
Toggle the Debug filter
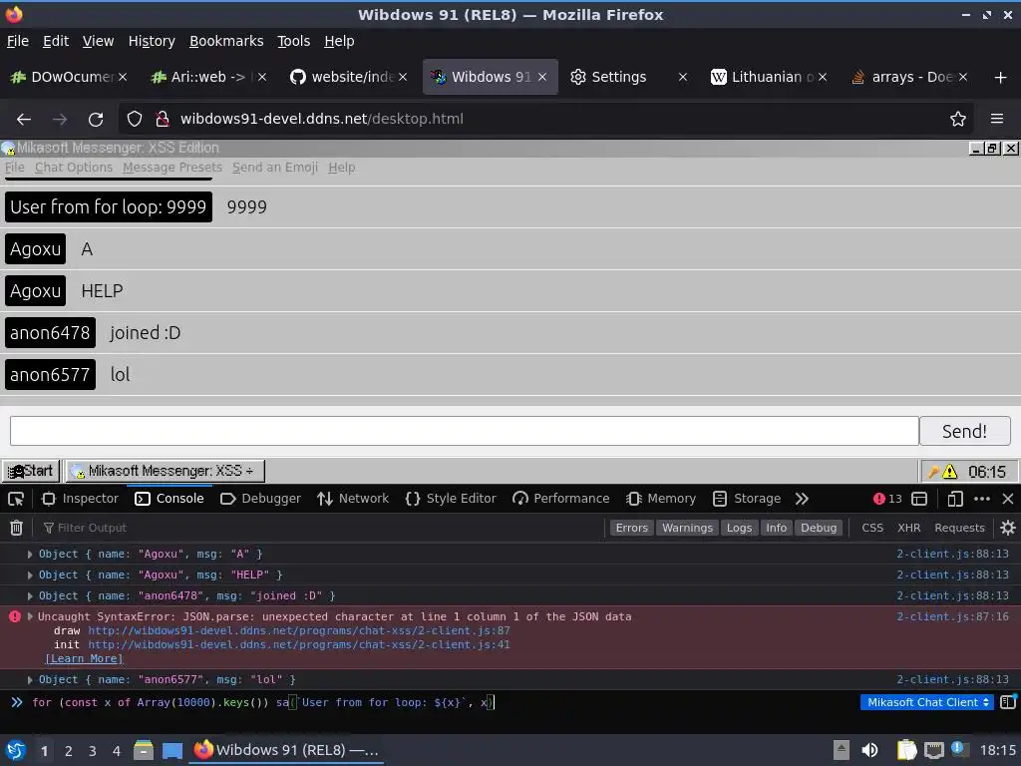tap(819, 528)
